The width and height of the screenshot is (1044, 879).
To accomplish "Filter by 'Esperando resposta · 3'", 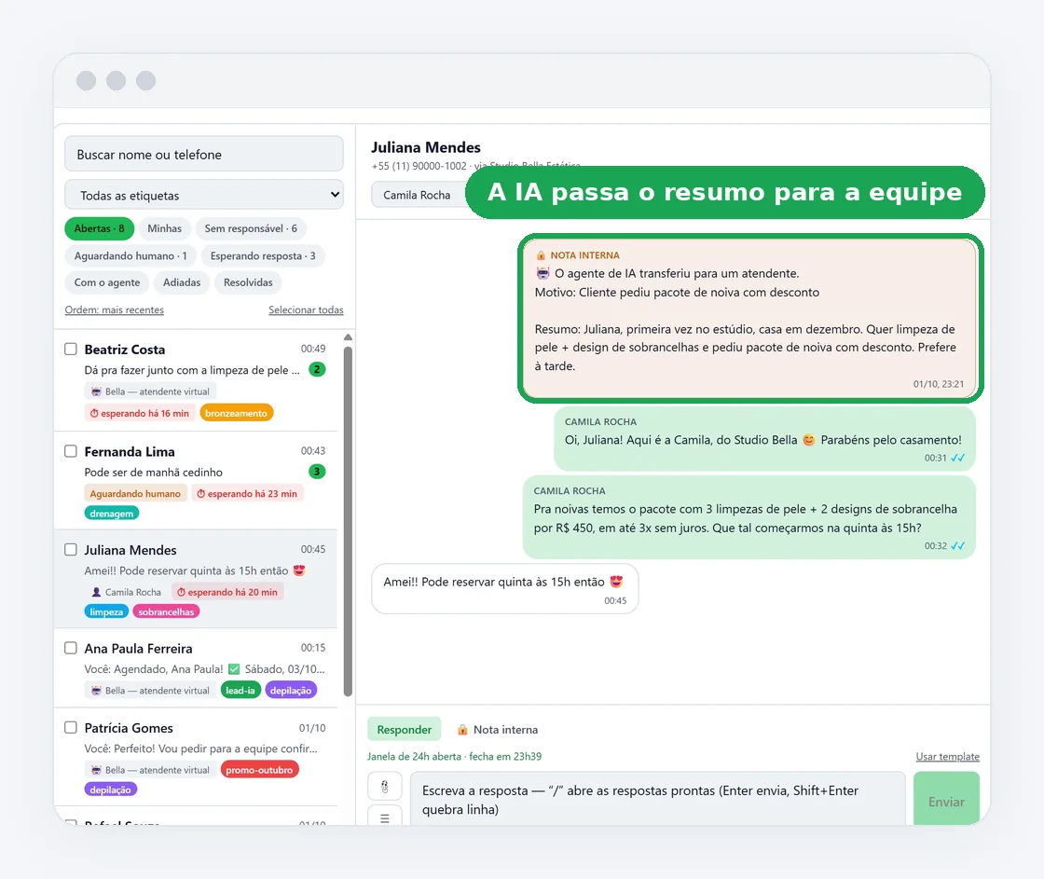I will [263, 255].
